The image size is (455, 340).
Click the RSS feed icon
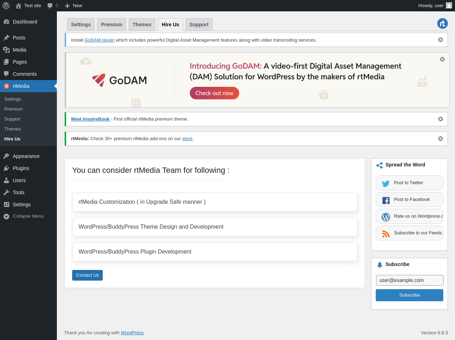coord(386,234)
